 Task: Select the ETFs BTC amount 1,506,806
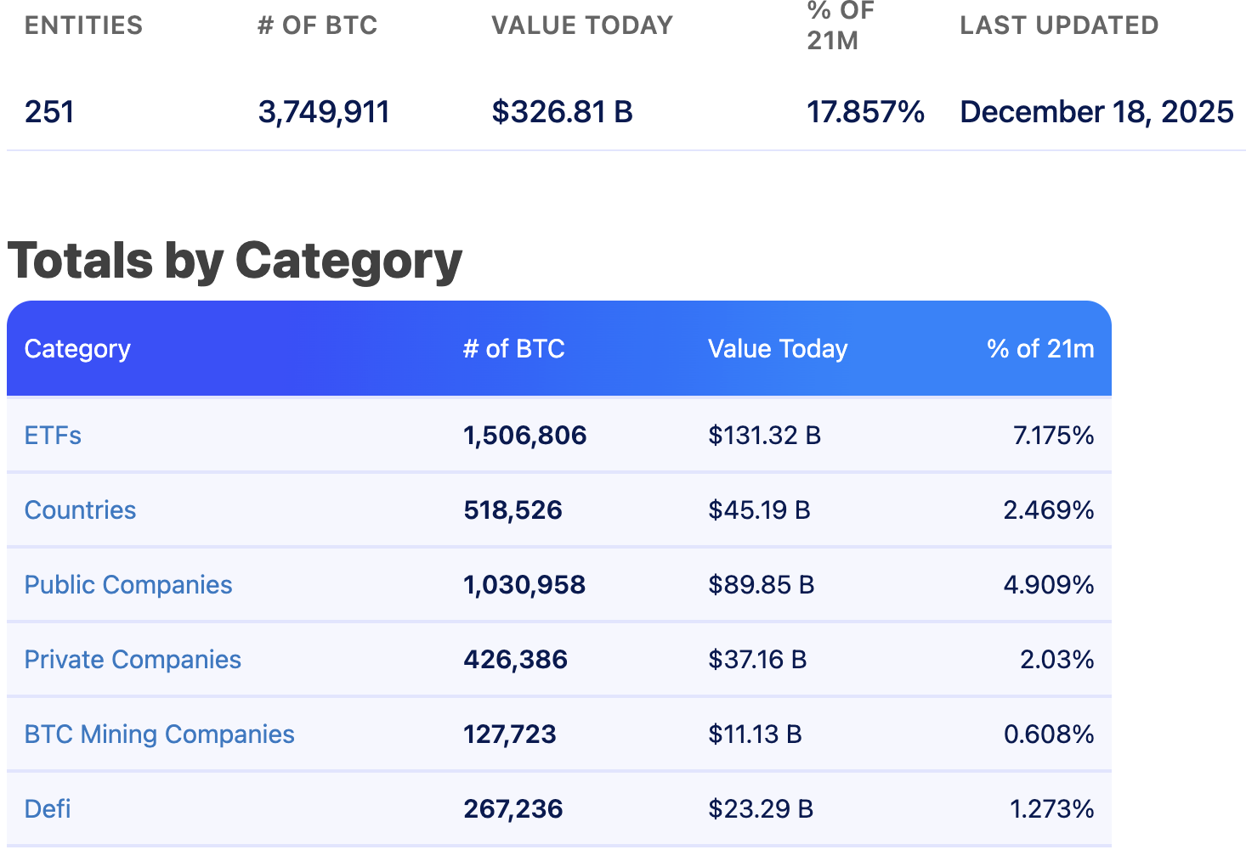524,435
